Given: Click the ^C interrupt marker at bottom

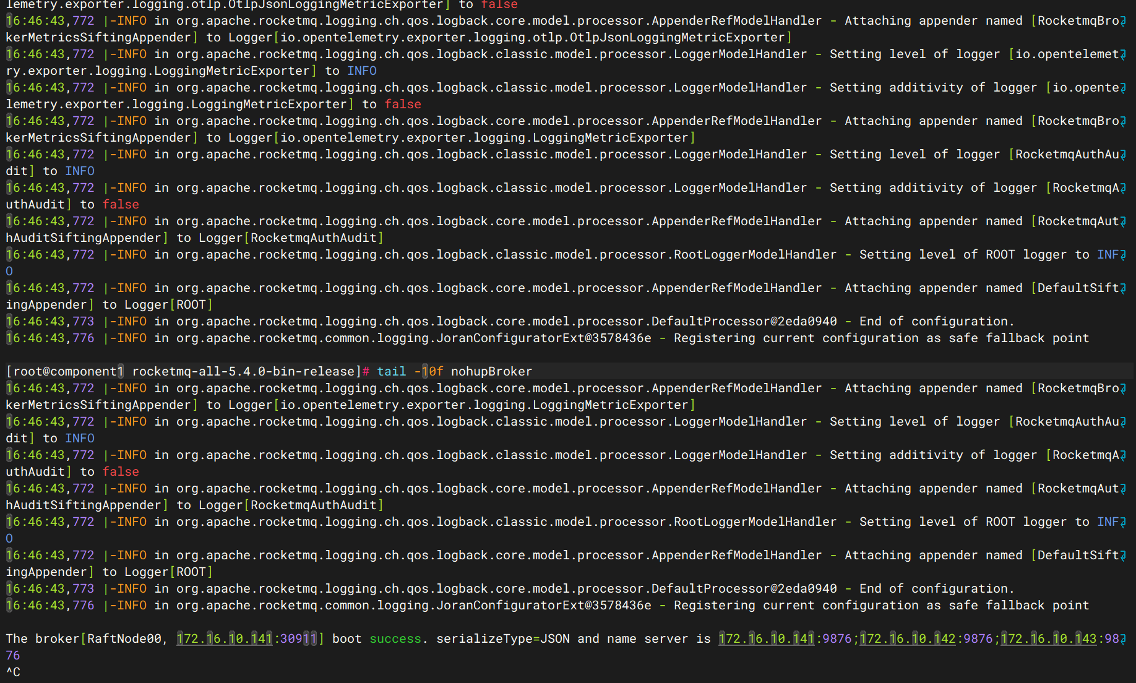Looking at the screenshot, I should pyautogui.click(x=13, y=672).
